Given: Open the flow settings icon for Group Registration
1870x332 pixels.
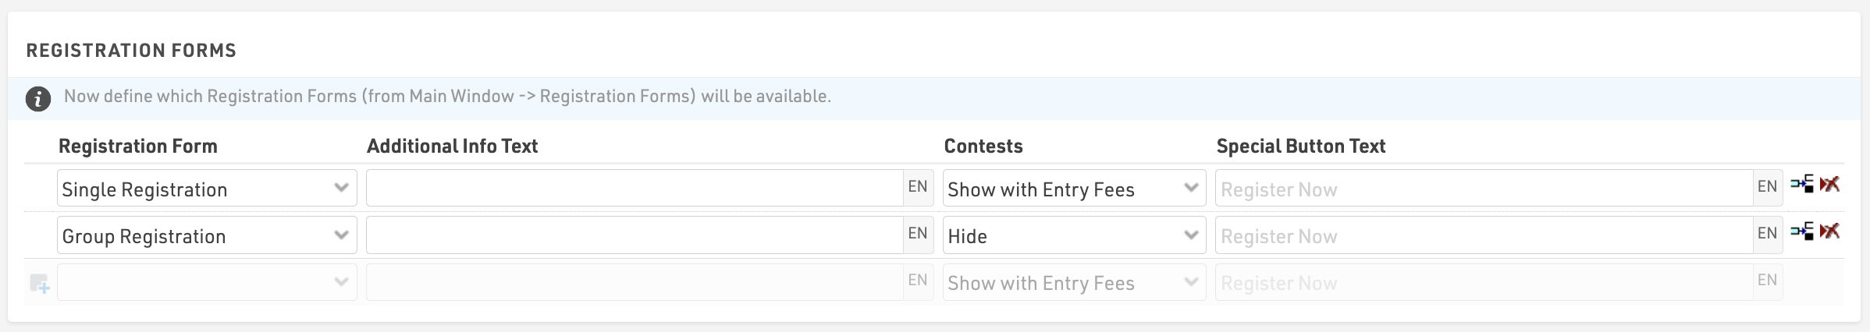Looking at the screenshot, I should point(1802,231).
